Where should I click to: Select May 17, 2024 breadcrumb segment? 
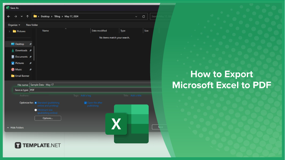point(72,16)
